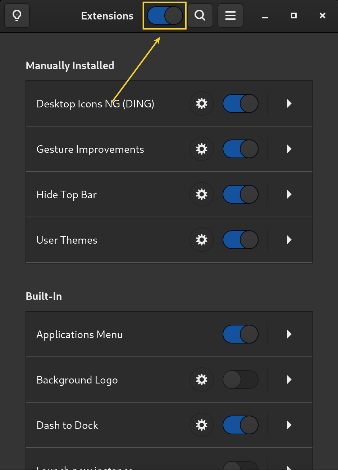The height and width of the screenshot is (470, 338).
Task: Open the hamburger menu
Action: point(230,15)
